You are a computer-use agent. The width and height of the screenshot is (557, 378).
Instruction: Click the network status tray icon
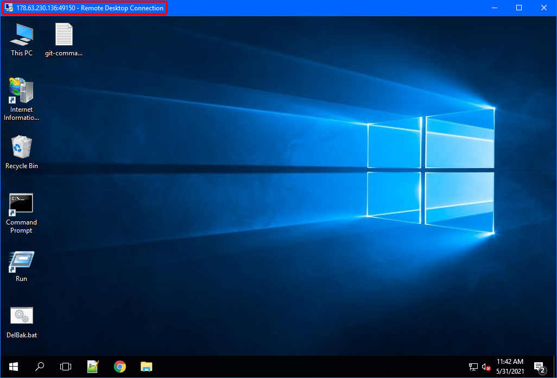point(473,367)
